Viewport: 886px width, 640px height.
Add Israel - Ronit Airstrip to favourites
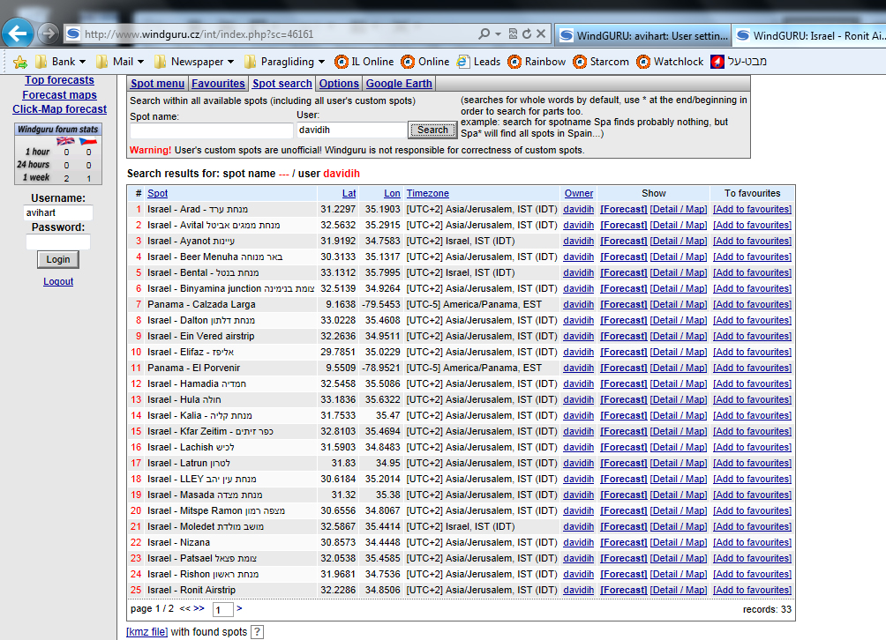click(752, 590)
